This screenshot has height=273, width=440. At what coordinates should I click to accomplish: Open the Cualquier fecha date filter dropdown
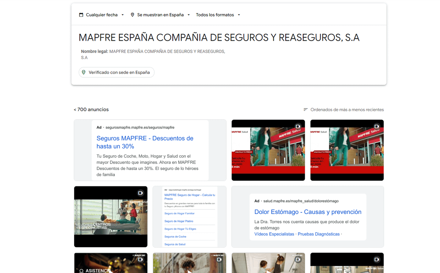(x=102, y=15)
